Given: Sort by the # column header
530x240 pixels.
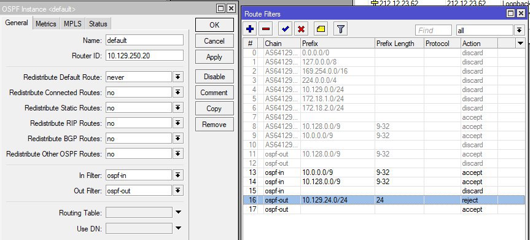Looking at the screenshot, I should [x=250, y=43].
